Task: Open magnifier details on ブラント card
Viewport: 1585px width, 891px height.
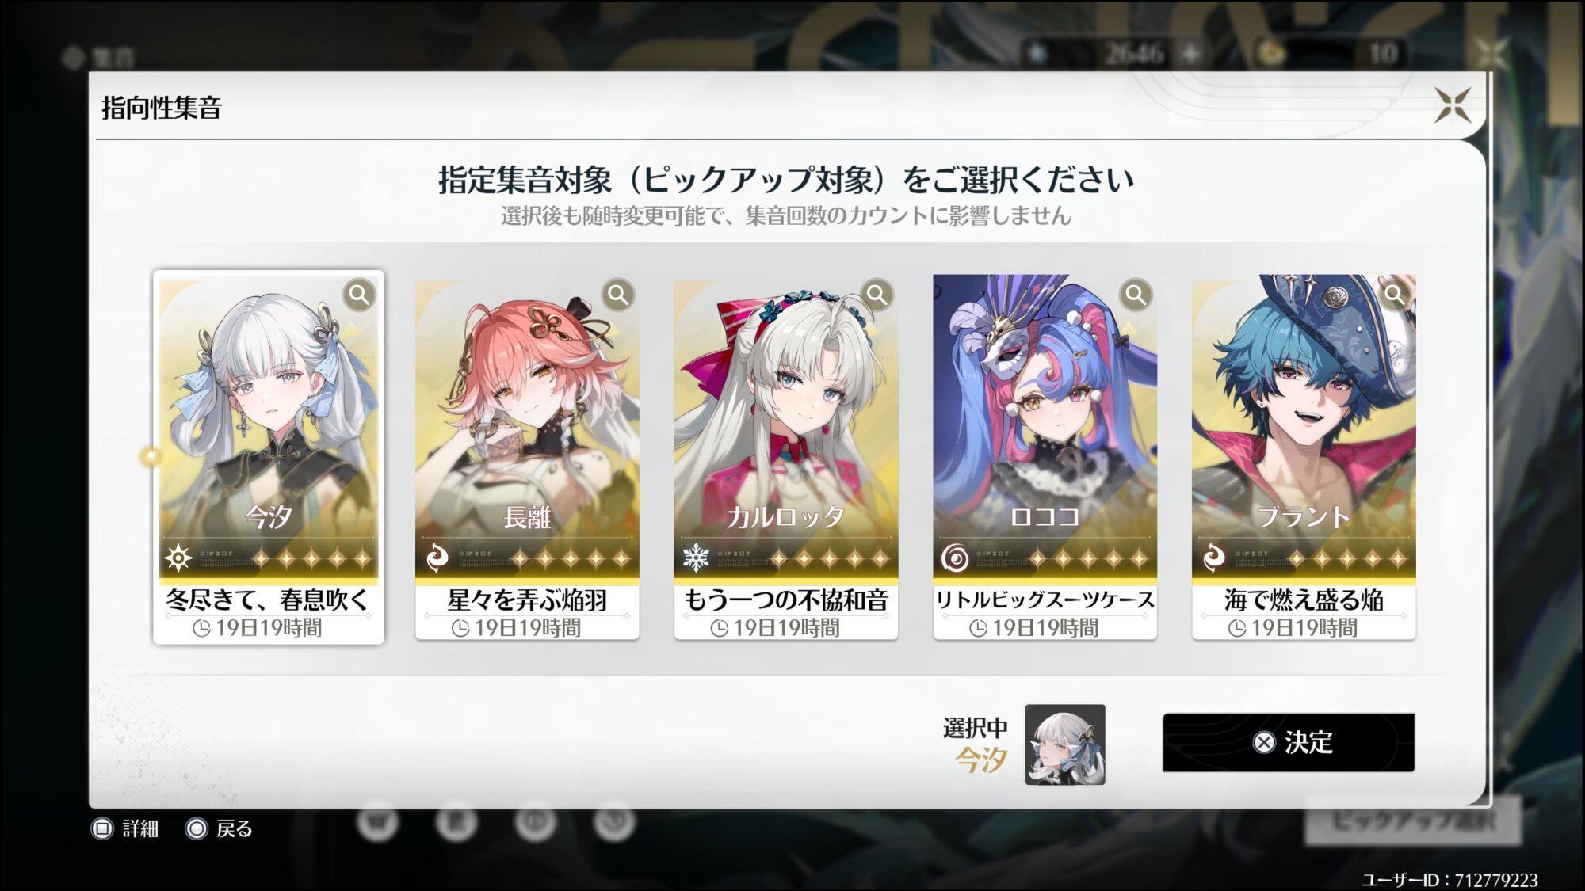Action: [1395, 295]
